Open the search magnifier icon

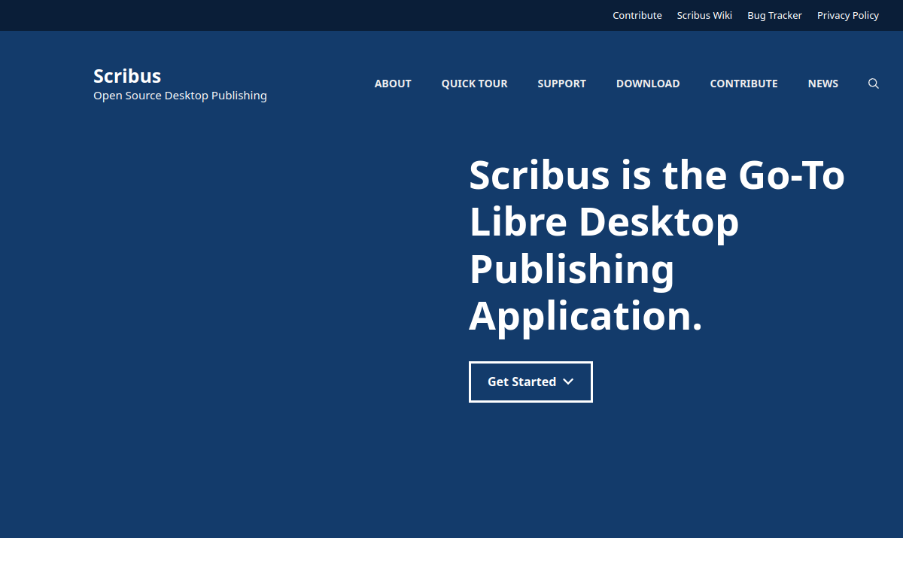pyautogui.click(x=874, y=84)
